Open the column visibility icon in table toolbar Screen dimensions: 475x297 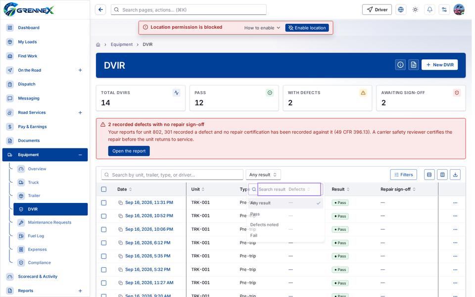tap(442, 175)
